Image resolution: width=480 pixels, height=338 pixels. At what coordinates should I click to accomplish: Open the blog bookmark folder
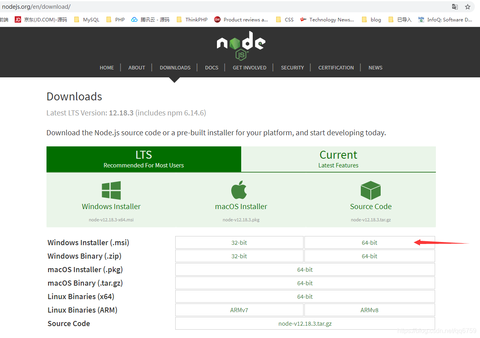[371, 19]
